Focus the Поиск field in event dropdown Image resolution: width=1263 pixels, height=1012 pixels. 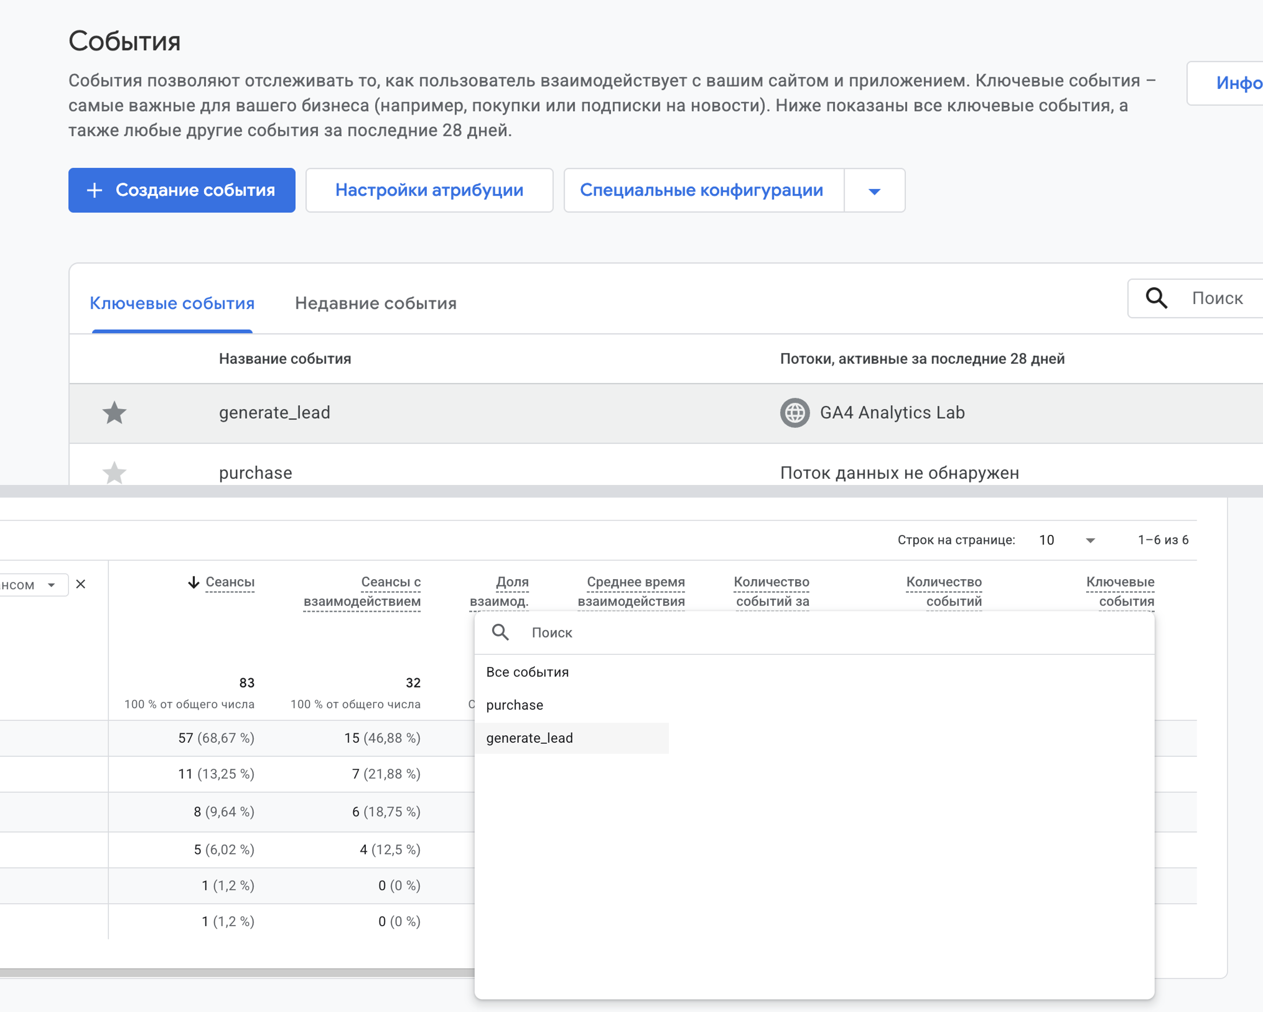pyautogui.click(x=814, y=632)
